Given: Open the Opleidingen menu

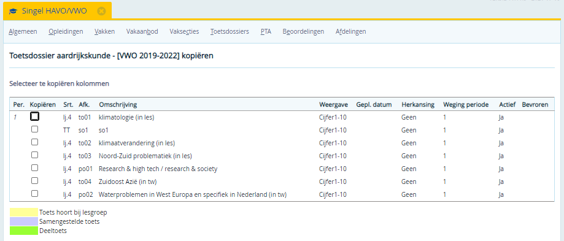Looking at the screenshot, I should 66,32.
